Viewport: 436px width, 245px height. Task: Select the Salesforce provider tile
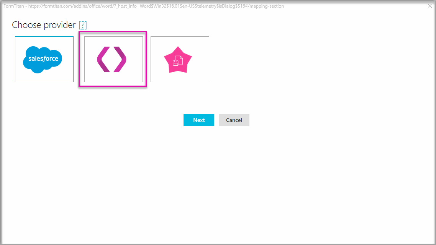(x=44, y=59)
